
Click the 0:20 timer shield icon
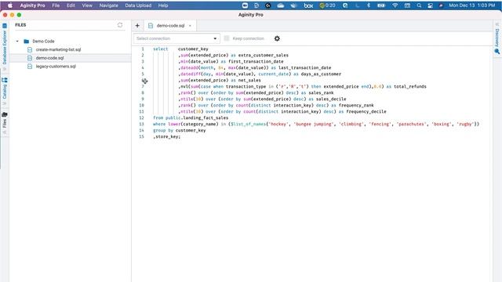pyautogui.click(x=322, y=5)
